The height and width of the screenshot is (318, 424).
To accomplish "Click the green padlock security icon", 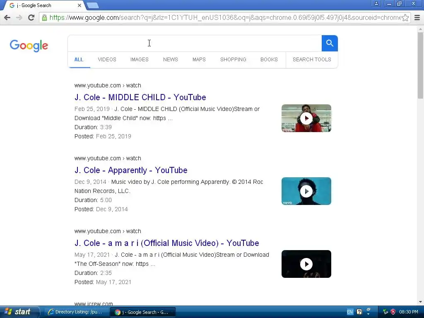I will pyautogui.click(x=44, y=18).
